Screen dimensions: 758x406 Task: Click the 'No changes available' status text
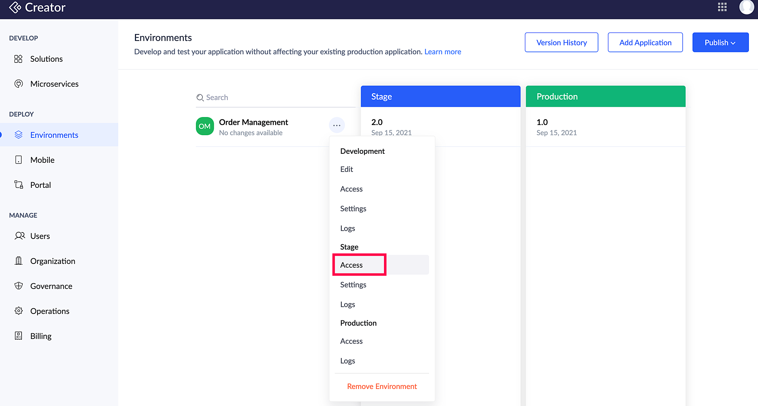[251, 133]
